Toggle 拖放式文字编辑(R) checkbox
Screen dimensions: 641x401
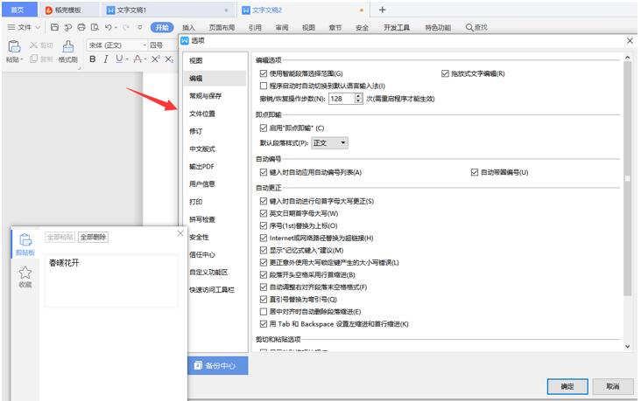point(445,73)
